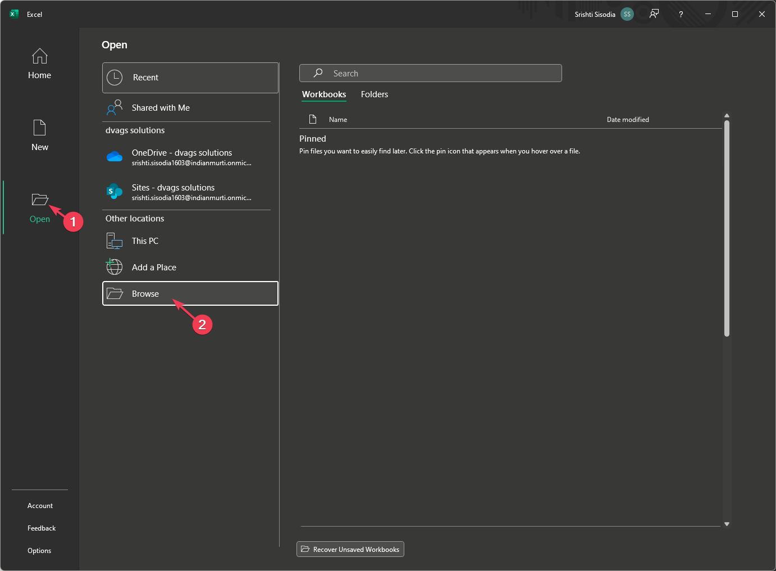Click the Browse folder icon
The height and width of the screenshot is (571, 776).
click(115, 293)
